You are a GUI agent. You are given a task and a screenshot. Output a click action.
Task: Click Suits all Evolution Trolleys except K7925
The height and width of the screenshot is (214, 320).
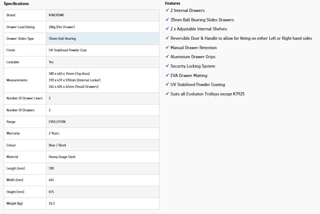click(x=207, y=94)
